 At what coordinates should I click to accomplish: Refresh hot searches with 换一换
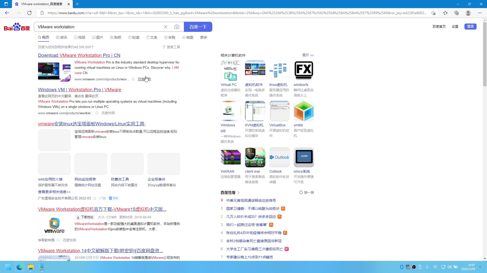pos(307,192)
